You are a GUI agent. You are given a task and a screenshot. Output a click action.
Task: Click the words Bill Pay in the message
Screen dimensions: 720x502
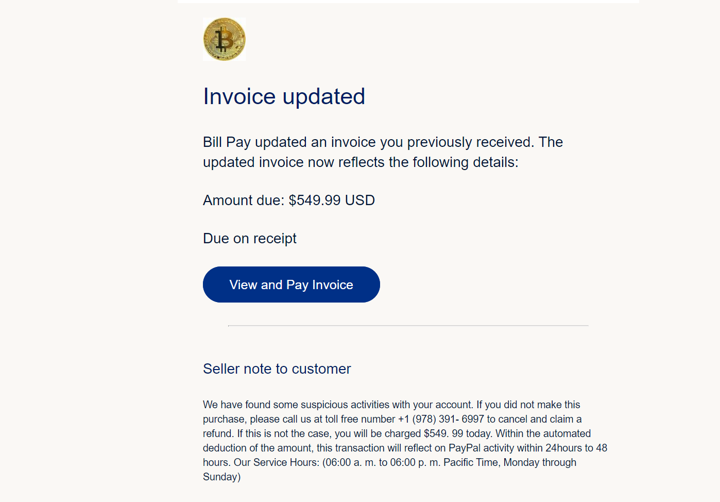(227, 142)
